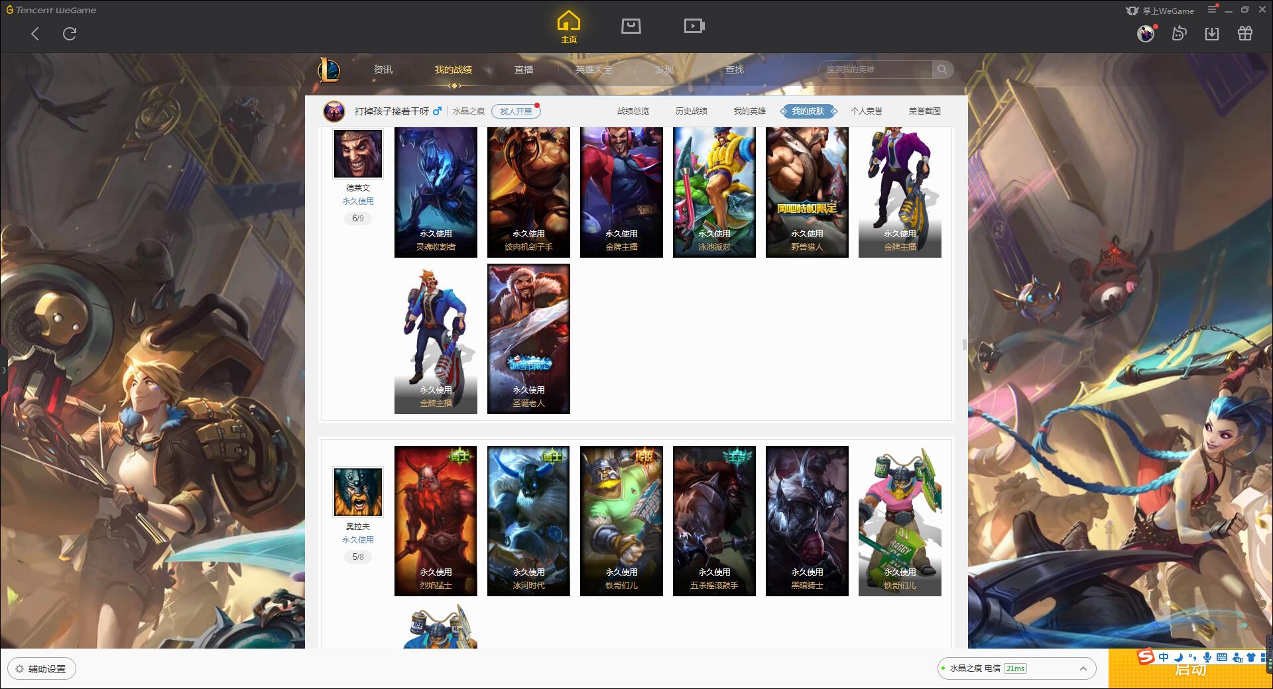
Task: Click the 启动 launch button
Action: [x=1190, y=670]
